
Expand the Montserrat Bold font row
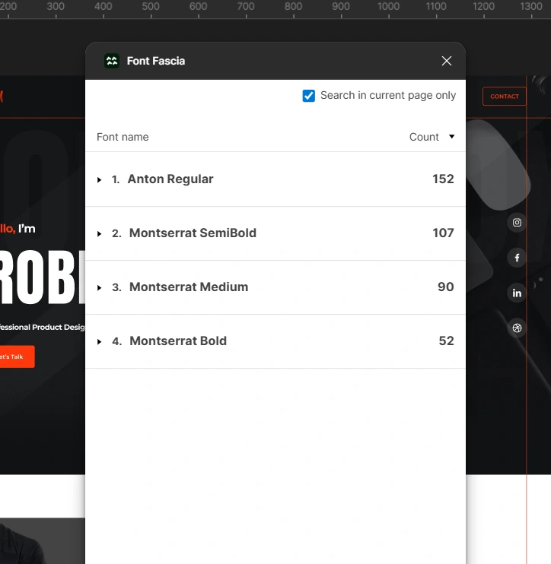click(100, 341)
